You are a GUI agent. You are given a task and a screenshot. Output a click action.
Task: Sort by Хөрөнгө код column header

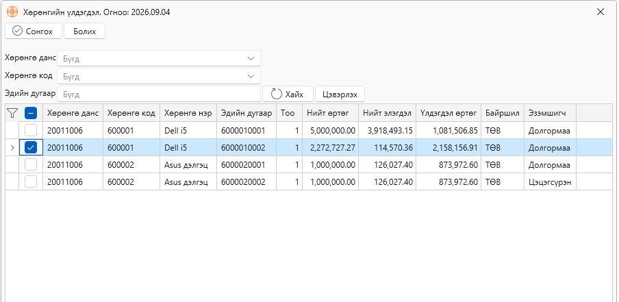point(131,113)
